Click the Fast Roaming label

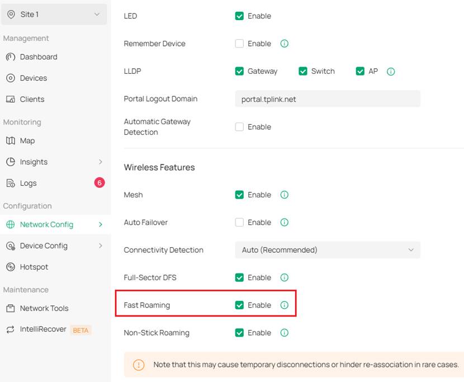[147, 305]
